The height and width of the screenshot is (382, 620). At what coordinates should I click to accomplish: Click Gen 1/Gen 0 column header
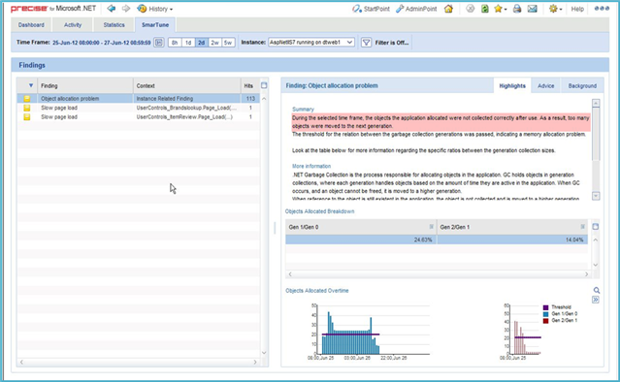coord(361,227)
